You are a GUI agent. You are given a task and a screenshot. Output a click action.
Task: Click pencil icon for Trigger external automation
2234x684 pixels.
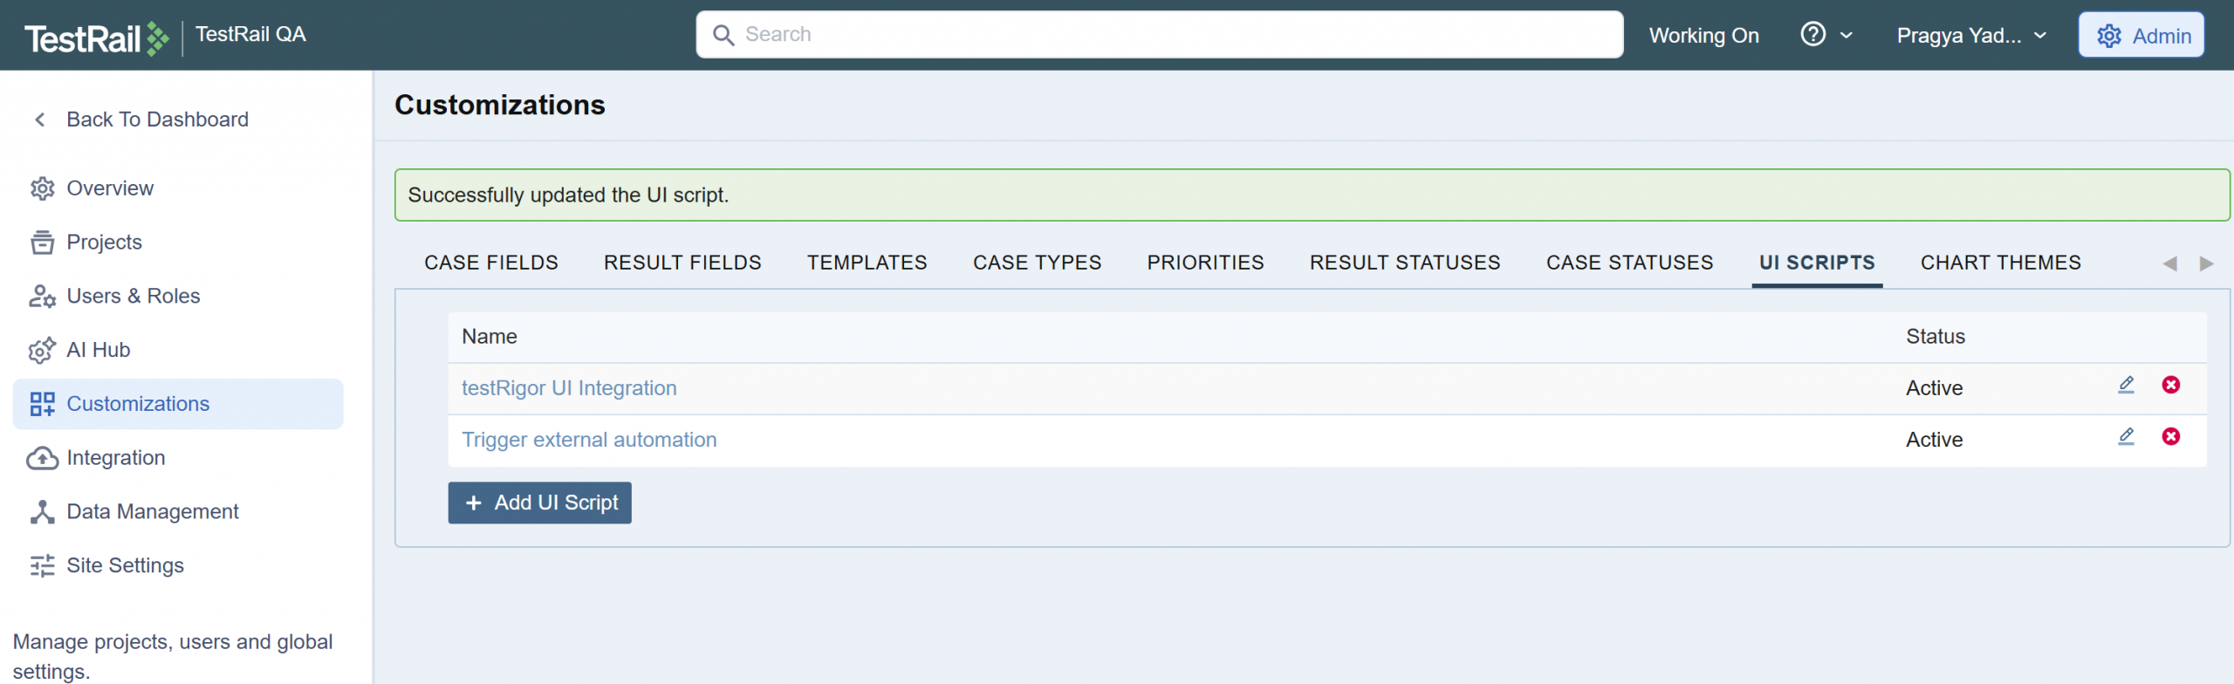(2126, 437)
